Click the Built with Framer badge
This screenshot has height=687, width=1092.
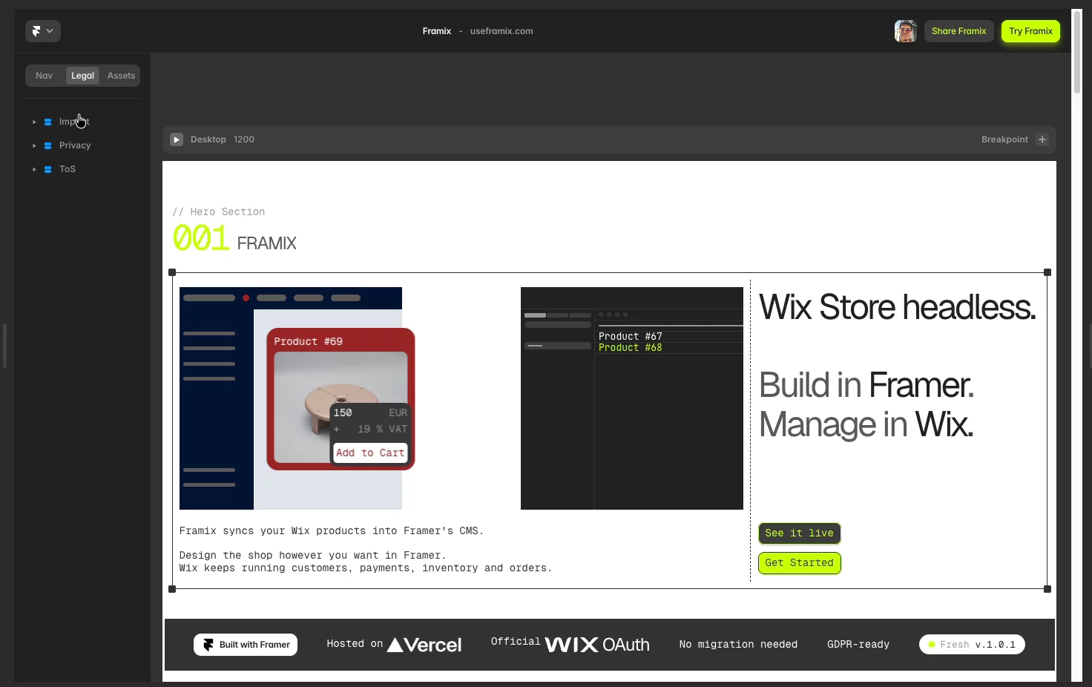pos(246,645)
